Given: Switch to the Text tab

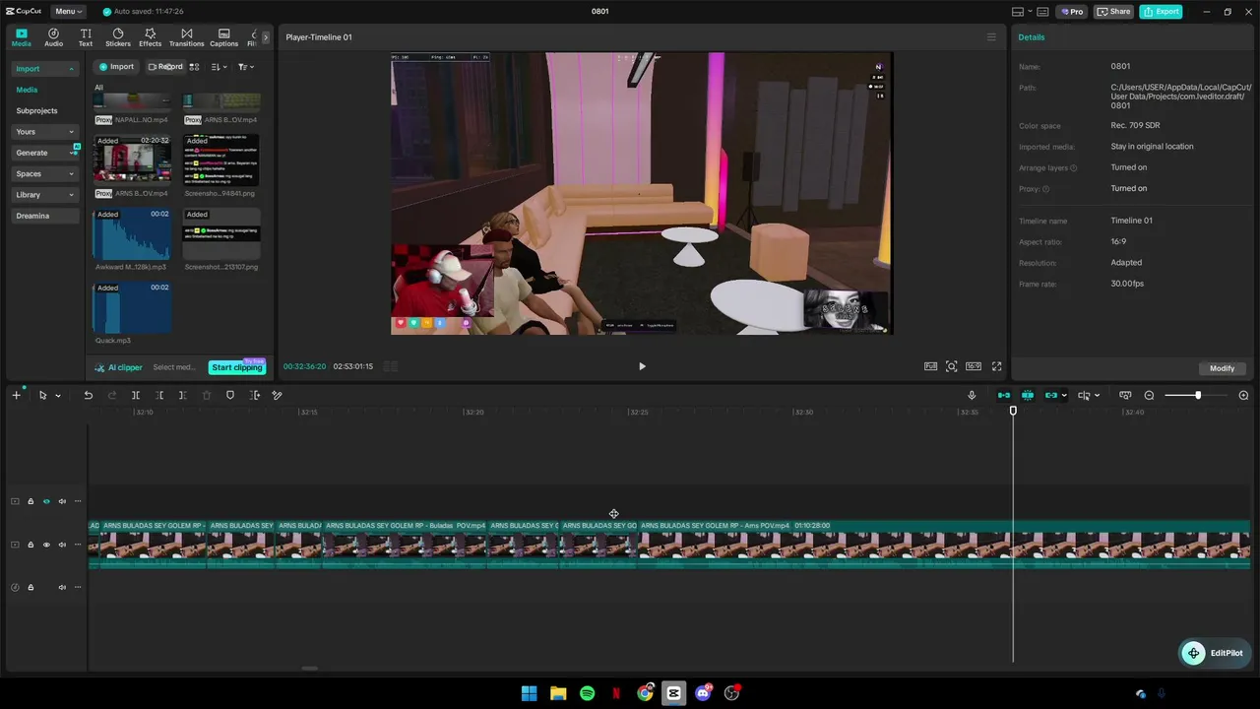Looking at the screenshot, I should tap(86, 37).
